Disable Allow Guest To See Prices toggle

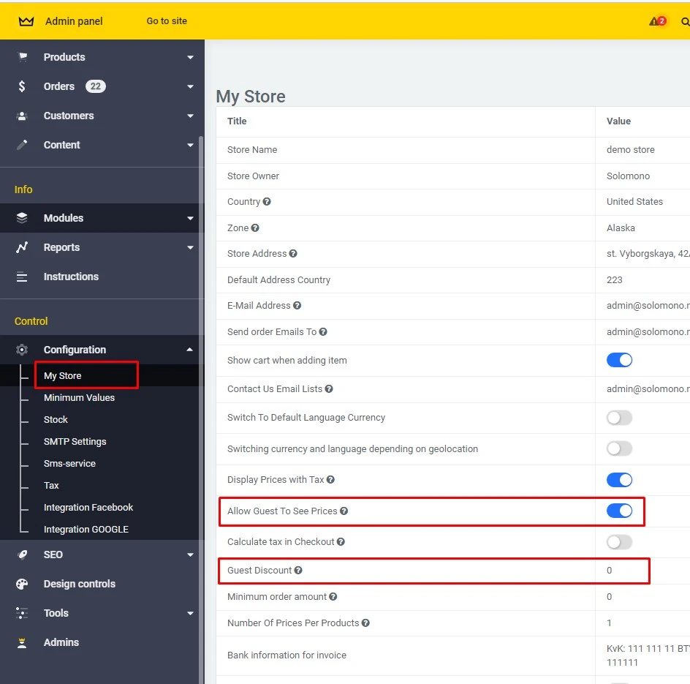tap(619, 511)
